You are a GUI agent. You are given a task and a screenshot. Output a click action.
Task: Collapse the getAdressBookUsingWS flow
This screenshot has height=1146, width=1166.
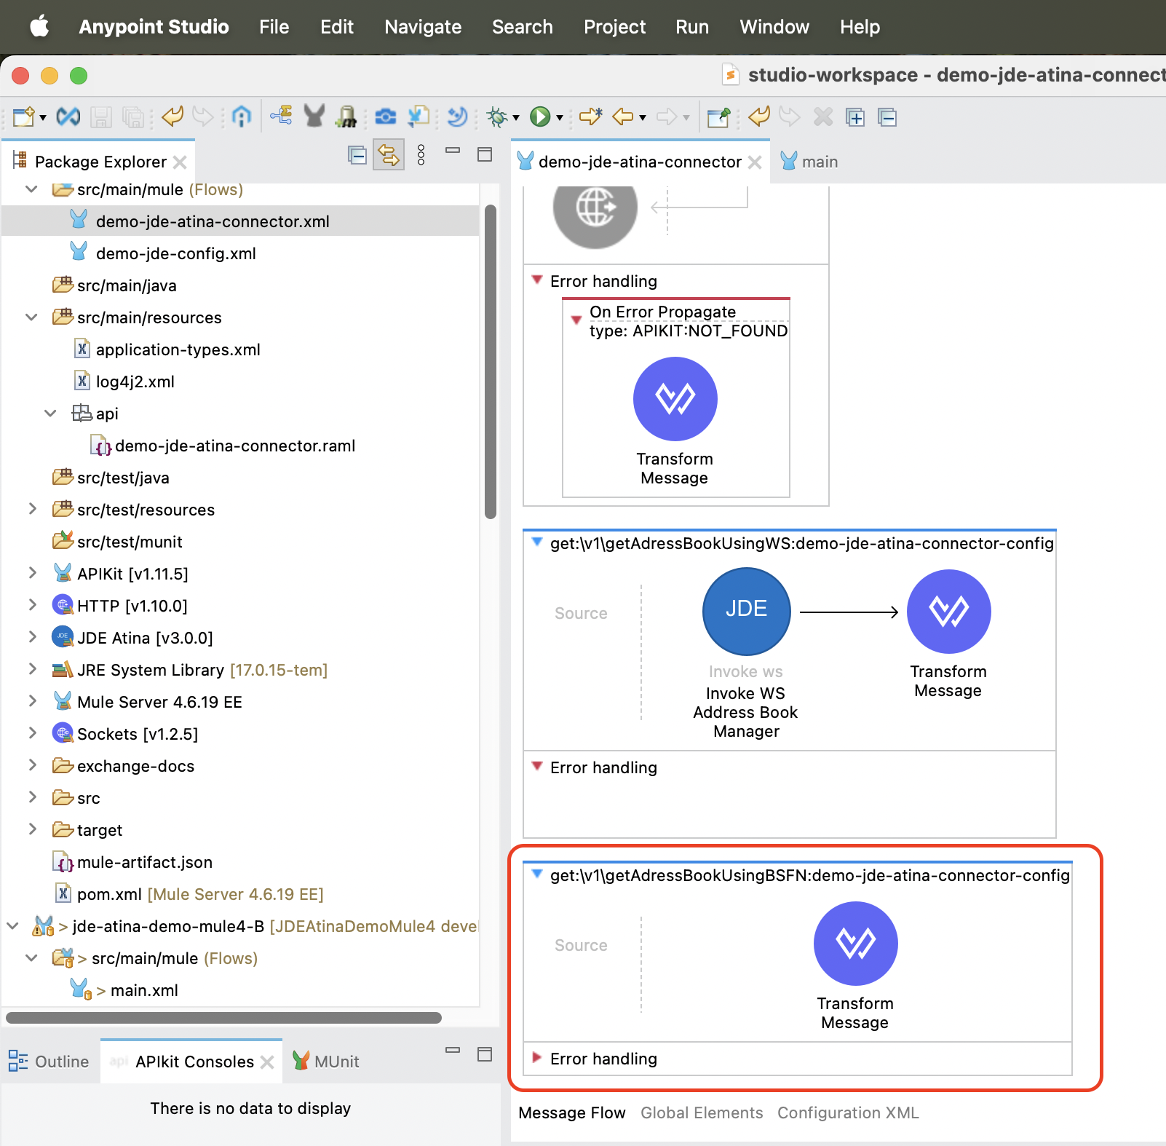(x=537, y=542)
